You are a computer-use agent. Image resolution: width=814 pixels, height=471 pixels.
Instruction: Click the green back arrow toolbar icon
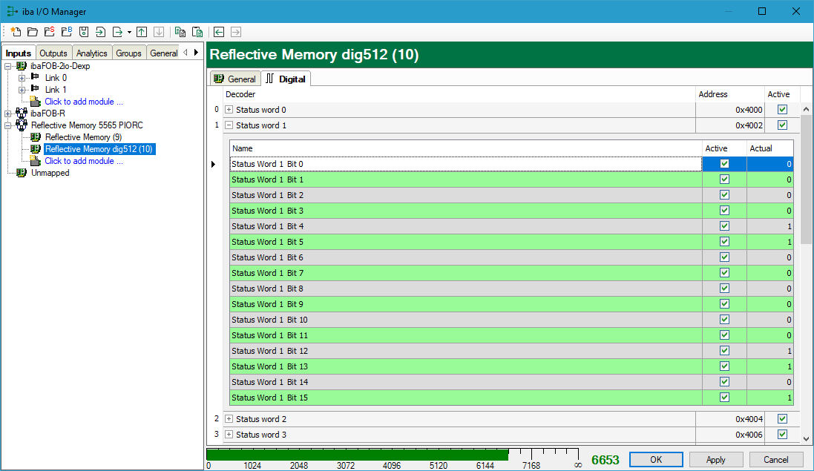(219, 32)
